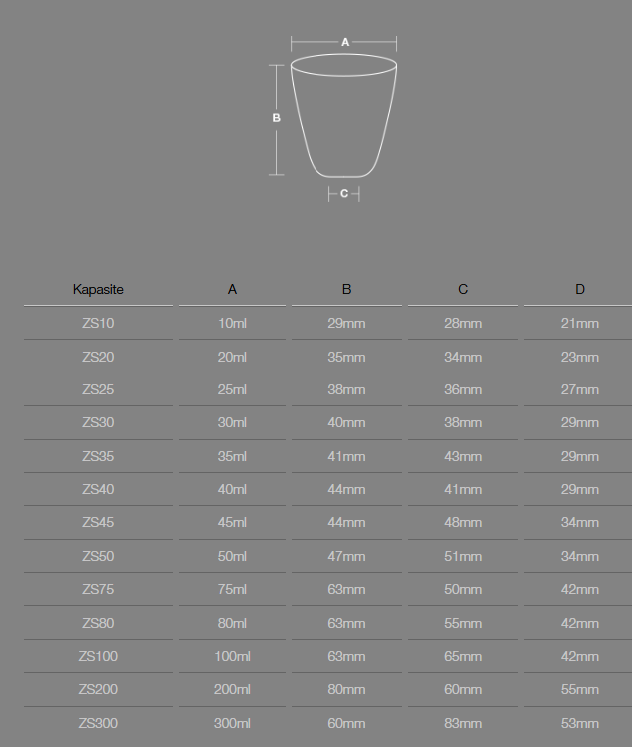Click the 48mm cell in ZS45 row
Screen dimensions: 632x747
[x=463, y=523]
